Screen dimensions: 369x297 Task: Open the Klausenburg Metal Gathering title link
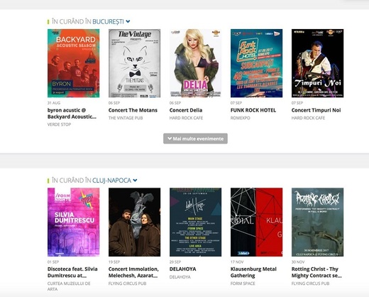(253, 272)
